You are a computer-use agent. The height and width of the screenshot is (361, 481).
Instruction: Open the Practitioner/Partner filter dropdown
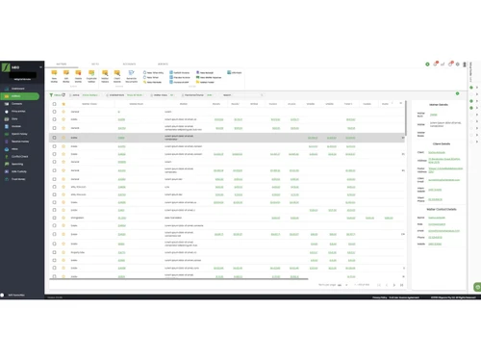pos(197,95)
